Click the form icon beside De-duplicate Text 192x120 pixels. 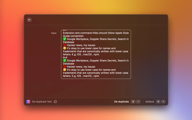tap(55, 102)
